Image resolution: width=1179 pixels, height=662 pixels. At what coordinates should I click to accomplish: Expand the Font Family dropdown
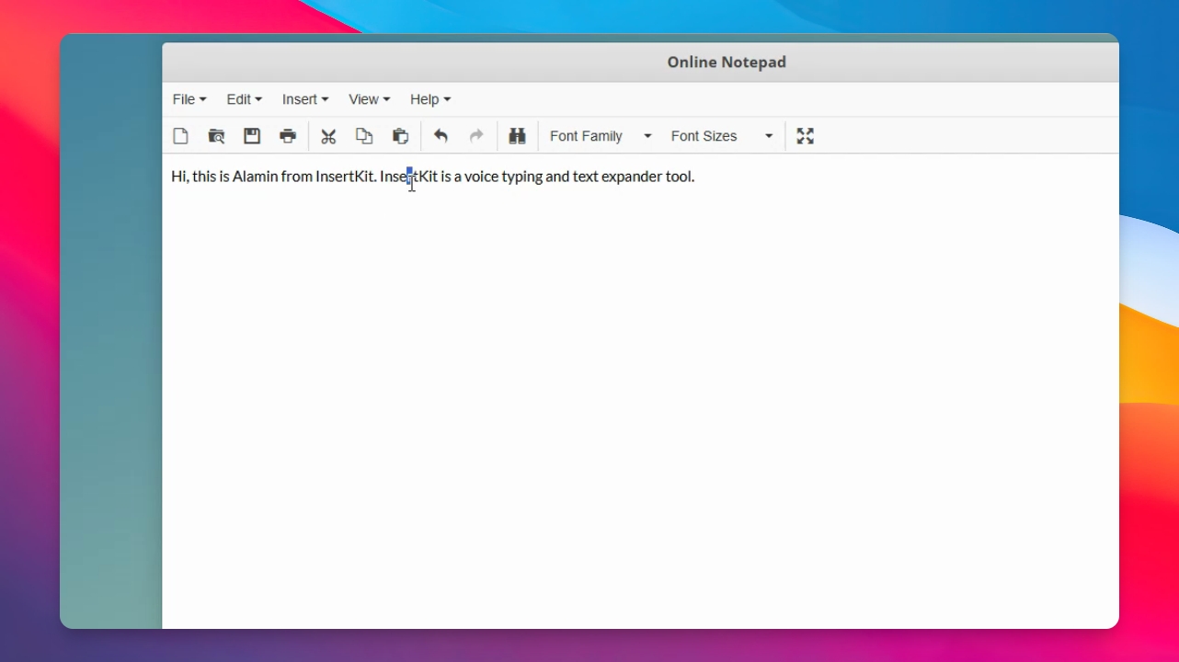click(601, 136)
